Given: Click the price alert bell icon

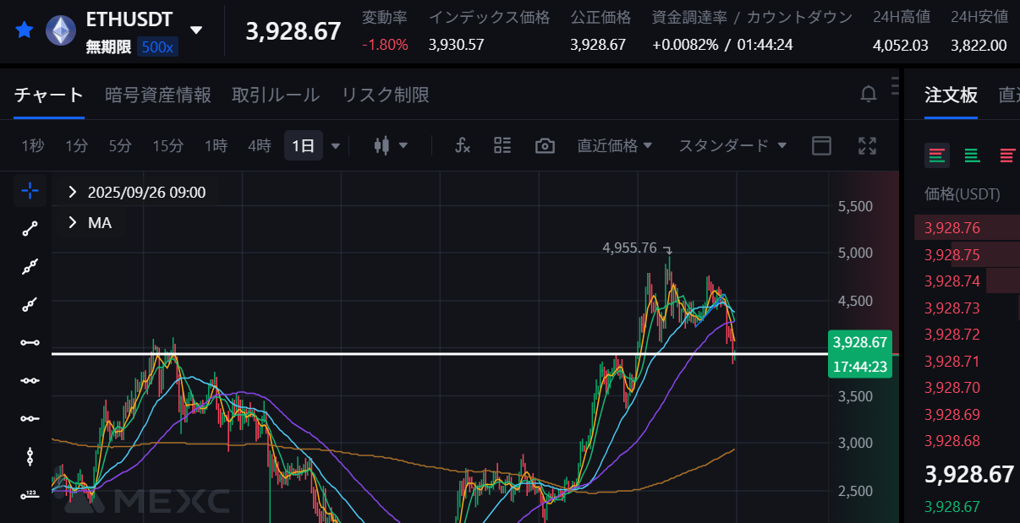Looking at the screenshot, I should point(868,94).
